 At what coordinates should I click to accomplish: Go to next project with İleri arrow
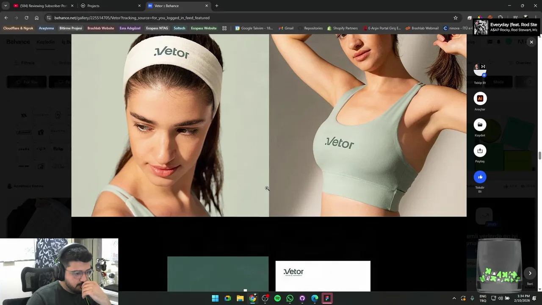530,273
